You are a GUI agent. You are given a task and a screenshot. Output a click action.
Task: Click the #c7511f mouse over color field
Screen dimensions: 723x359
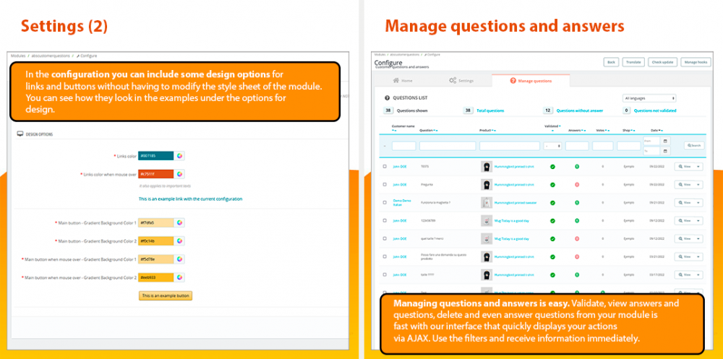tap(156, 174)
